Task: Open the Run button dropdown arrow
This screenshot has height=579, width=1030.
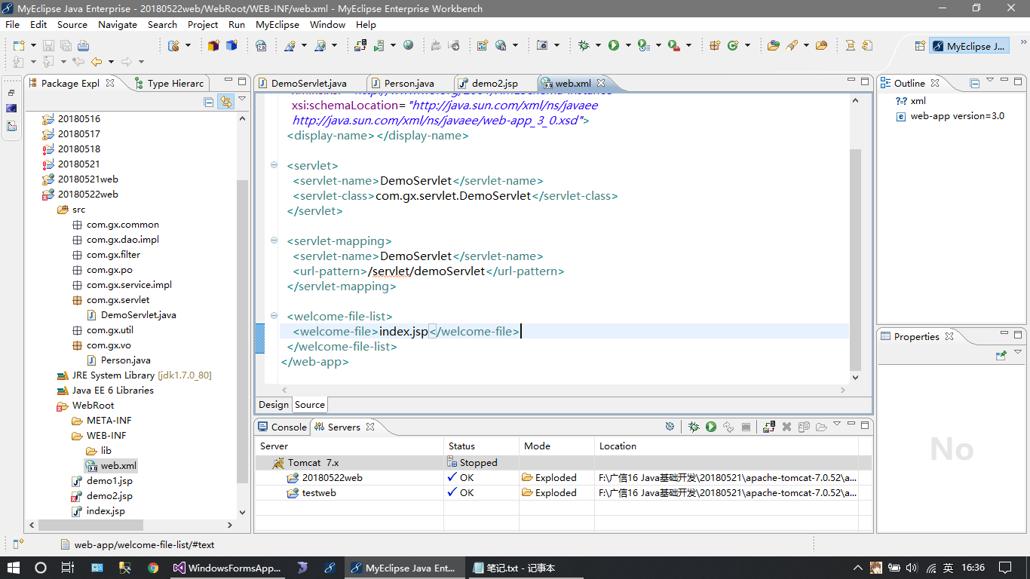Action: click(x=627, y=46)
